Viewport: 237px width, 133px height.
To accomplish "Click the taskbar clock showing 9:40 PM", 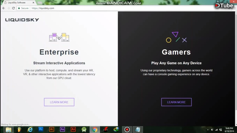I will [x=229, y=130].
